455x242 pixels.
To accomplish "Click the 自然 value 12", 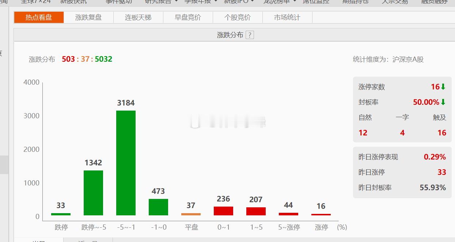I will coord(363,133).
